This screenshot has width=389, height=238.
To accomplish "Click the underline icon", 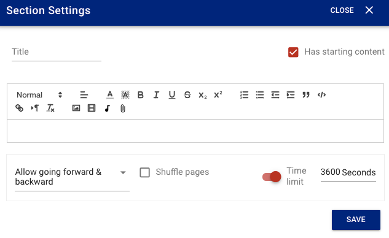I will tap(171, 95).
